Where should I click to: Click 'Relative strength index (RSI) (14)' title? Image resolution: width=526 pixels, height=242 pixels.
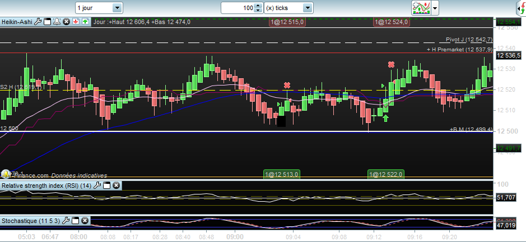click(46, 185)
